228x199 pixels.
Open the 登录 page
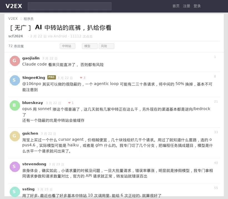[197, 6]
